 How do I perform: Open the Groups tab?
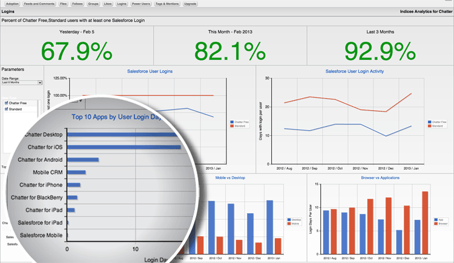click(94, 4)
